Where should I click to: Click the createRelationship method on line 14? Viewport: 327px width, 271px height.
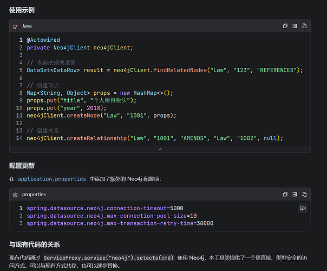point(97,138)
